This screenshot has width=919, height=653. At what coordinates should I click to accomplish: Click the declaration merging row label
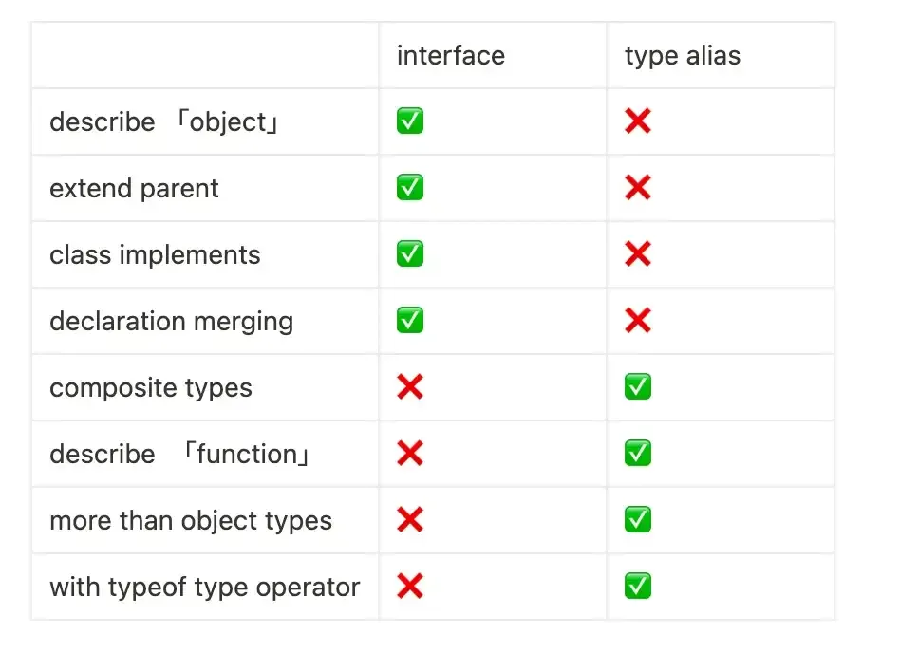point(171,321)
